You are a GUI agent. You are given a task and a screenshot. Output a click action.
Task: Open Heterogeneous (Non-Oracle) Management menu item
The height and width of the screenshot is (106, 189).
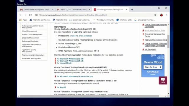point(33,27)
